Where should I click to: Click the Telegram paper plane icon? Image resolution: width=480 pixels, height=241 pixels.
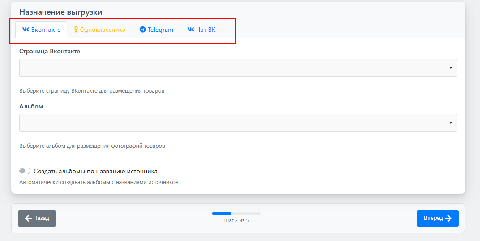point(142,30)
